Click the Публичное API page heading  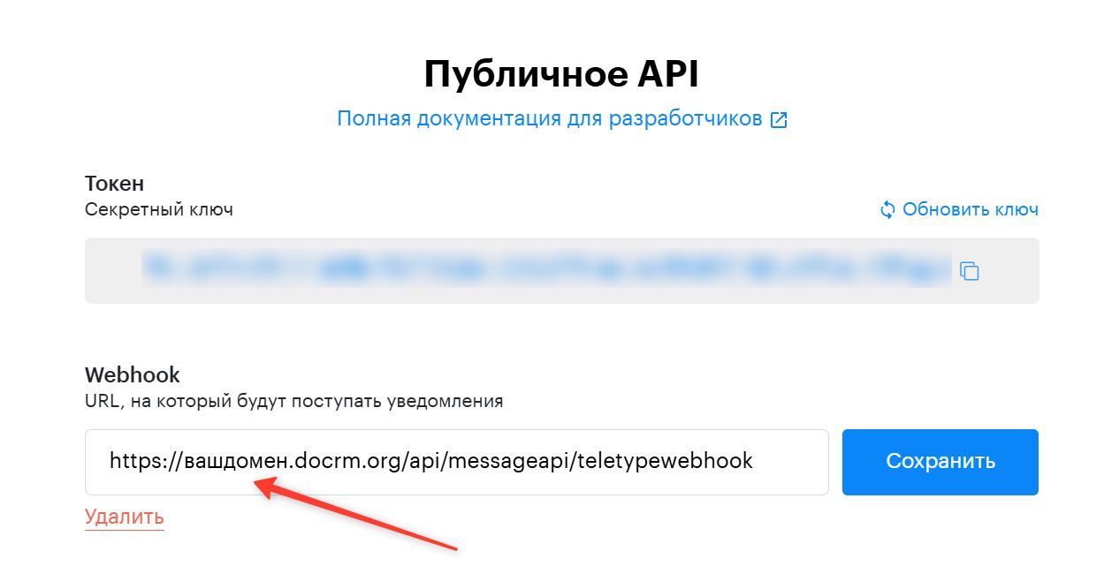click(x=561, y=75)
